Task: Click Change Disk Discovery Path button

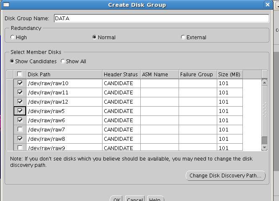Action: [x=226, y=176]
